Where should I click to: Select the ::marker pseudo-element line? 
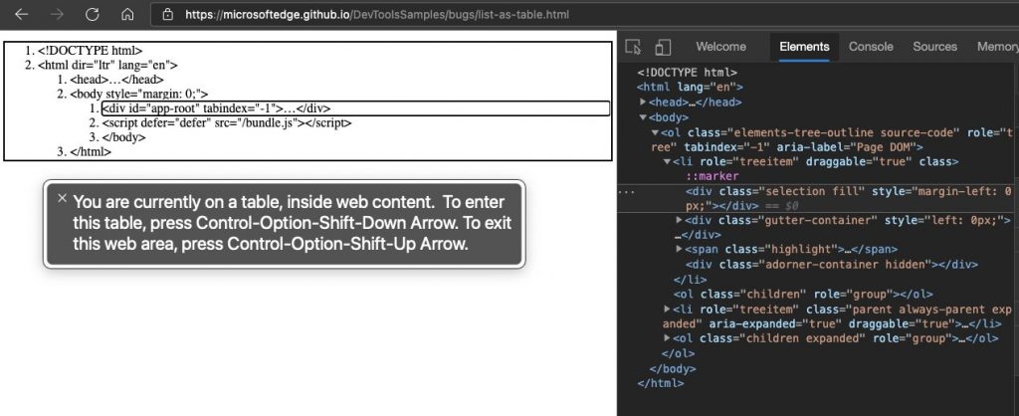click(x=713, y=176)
